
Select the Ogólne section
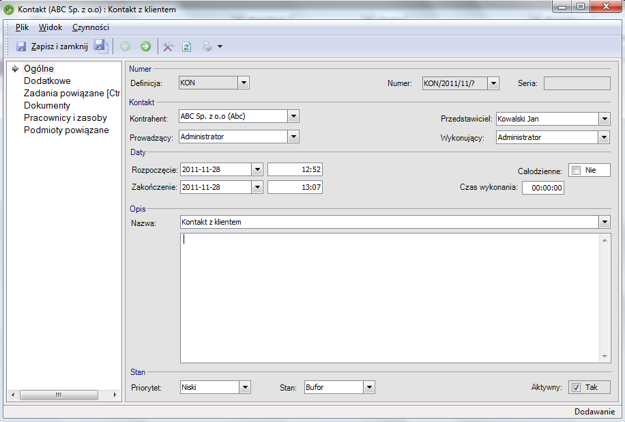pos(39,68)
